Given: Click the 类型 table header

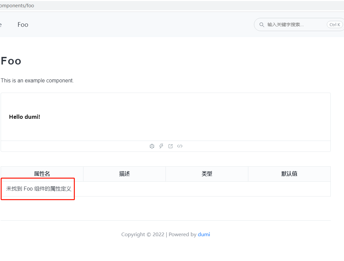Looking at the screenshot, I should (207, 174).
